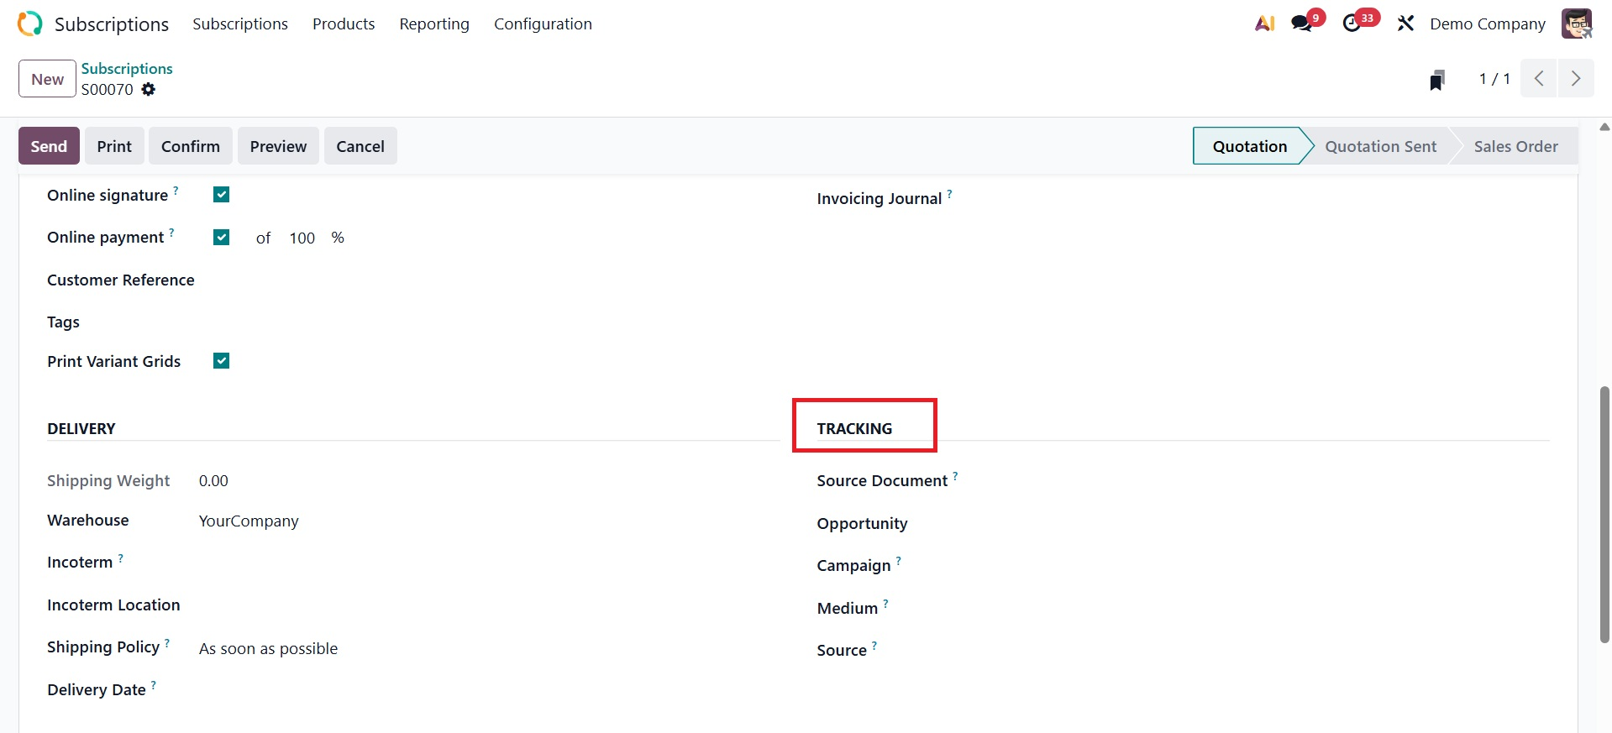
Task: Toggle the Online payment checkbox
Action: (x=222, y=238)
